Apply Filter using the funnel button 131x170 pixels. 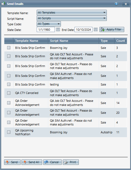coord(112,30)
